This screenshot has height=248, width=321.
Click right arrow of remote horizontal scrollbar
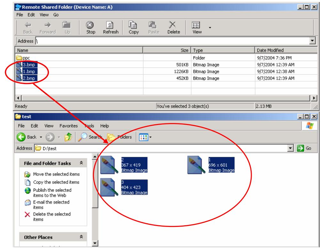pos(314,98)
